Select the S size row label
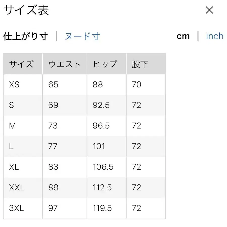 coord(11,105)
